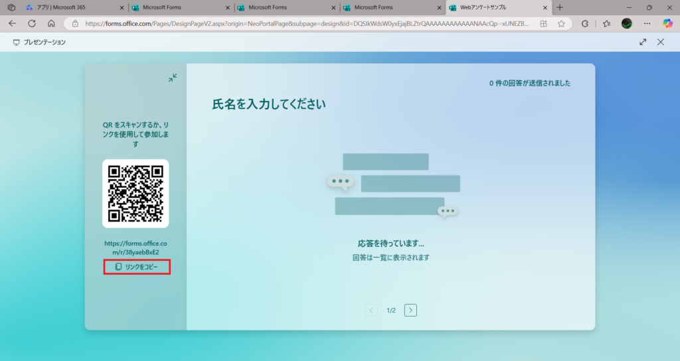Click the 氏名を入力してください question title
The image size is (680, 361).
click(269, 104)
